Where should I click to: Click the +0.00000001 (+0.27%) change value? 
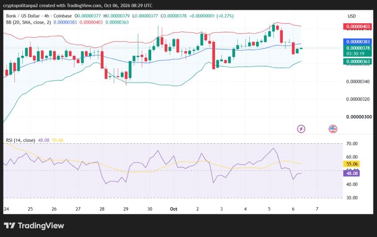click(x=211, y=16)
